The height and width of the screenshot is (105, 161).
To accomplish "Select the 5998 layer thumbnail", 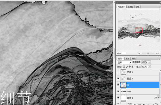I will pyautogui.click(x=123, y=91).
